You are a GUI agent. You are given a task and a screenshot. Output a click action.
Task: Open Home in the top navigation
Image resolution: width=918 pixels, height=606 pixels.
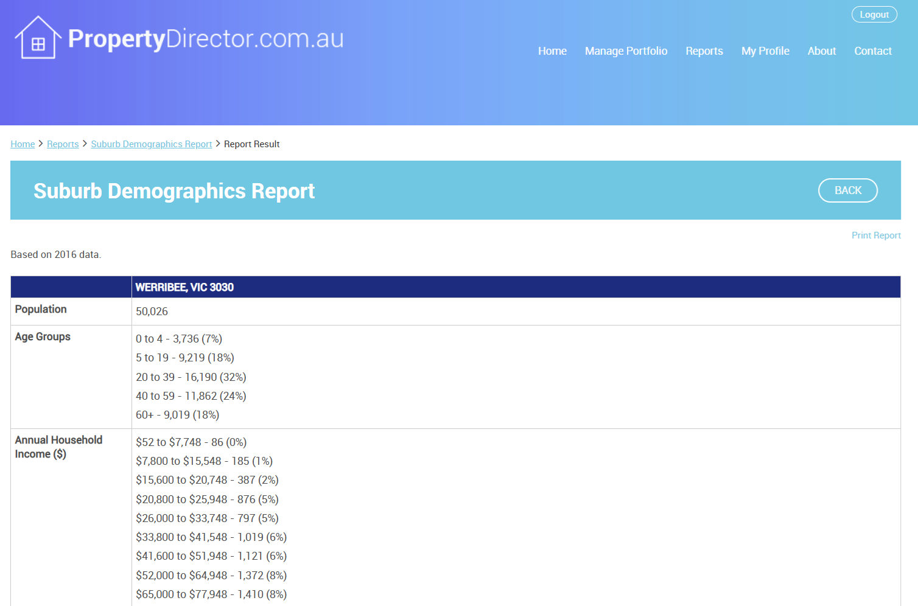point(552,51)
